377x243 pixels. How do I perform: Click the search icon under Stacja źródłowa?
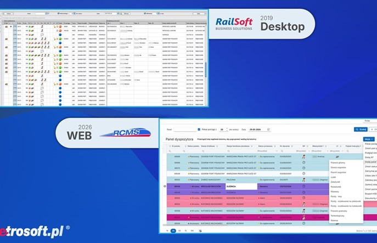(203, 151)
